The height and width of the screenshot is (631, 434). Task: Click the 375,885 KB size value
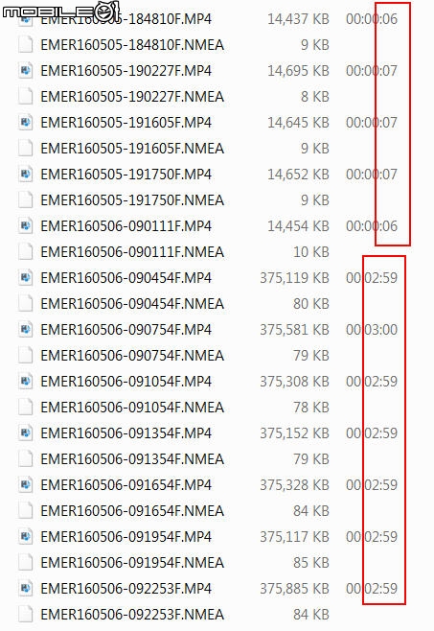(294, 589)
